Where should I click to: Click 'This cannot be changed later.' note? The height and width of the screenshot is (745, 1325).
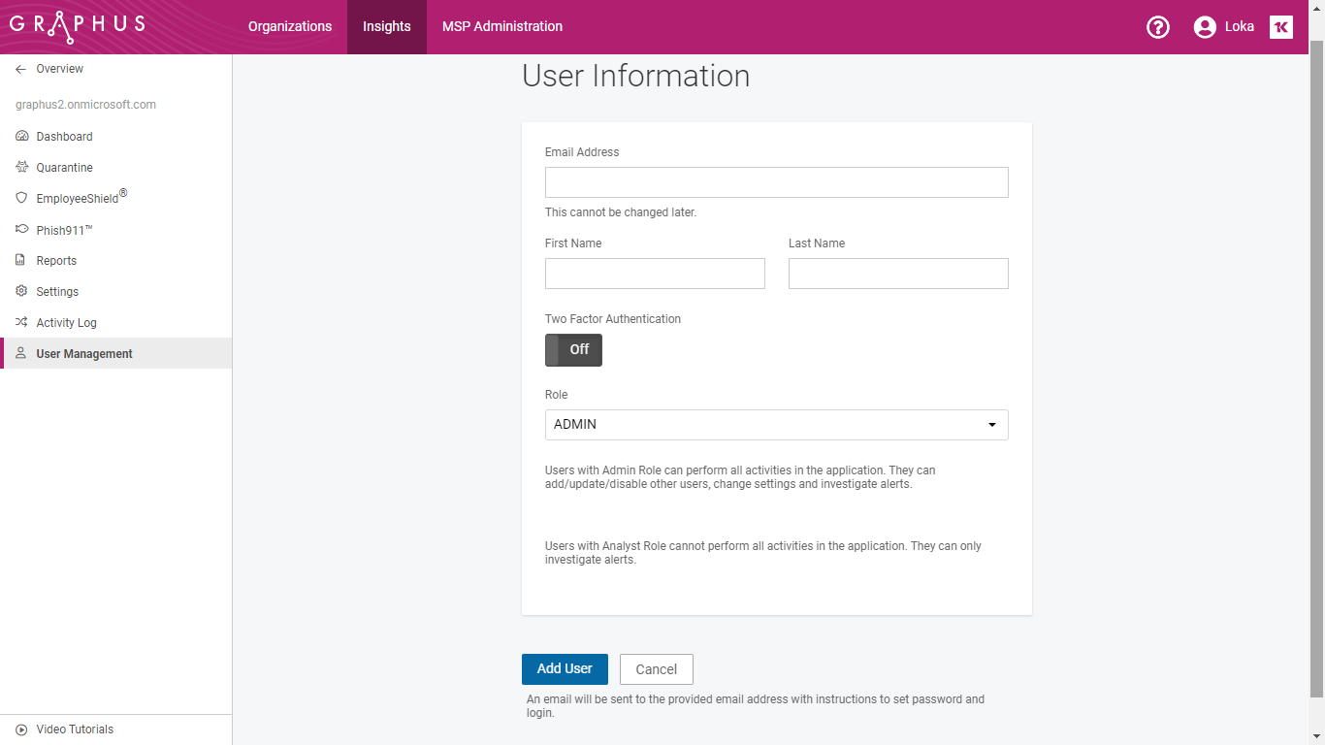point(621,212)
